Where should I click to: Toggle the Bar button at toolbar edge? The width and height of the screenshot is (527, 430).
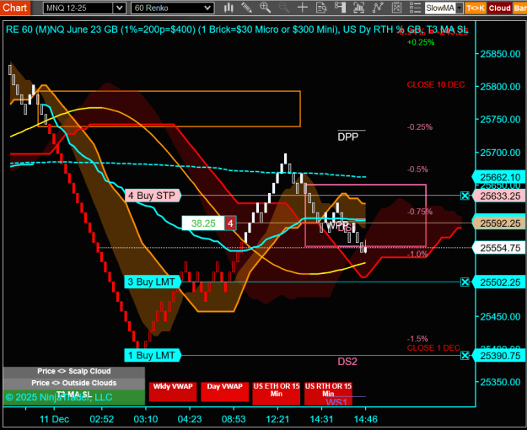(x=520, y=8)
